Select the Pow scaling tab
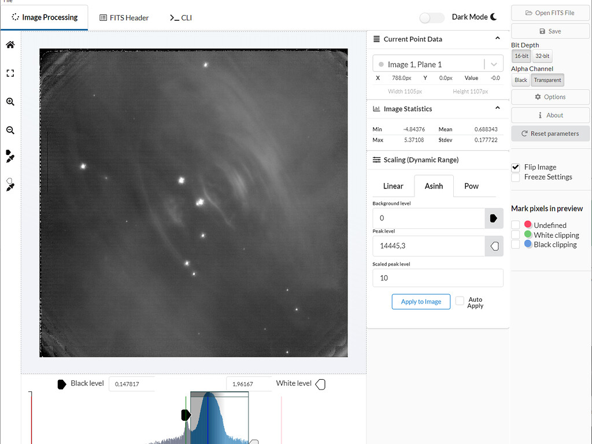The image size is (592, 444). click(x=471, y=186)
